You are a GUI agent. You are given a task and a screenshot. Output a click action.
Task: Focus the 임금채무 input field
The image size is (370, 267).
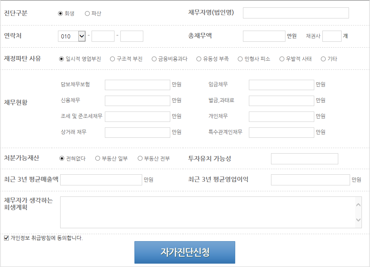click(281, 85)
